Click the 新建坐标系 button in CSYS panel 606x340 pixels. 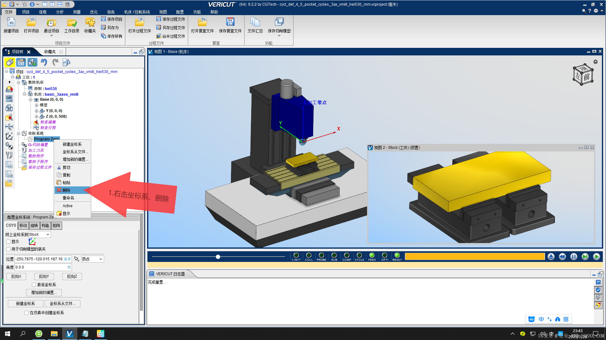click(x=26, y=303)
